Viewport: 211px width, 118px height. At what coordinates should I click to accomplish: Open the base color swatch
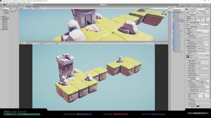tap(198, 79)
